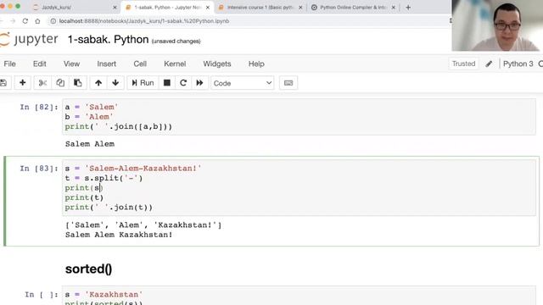Copy selected cells icon
This screenshot has width=543, height=305.
(60, 83)
